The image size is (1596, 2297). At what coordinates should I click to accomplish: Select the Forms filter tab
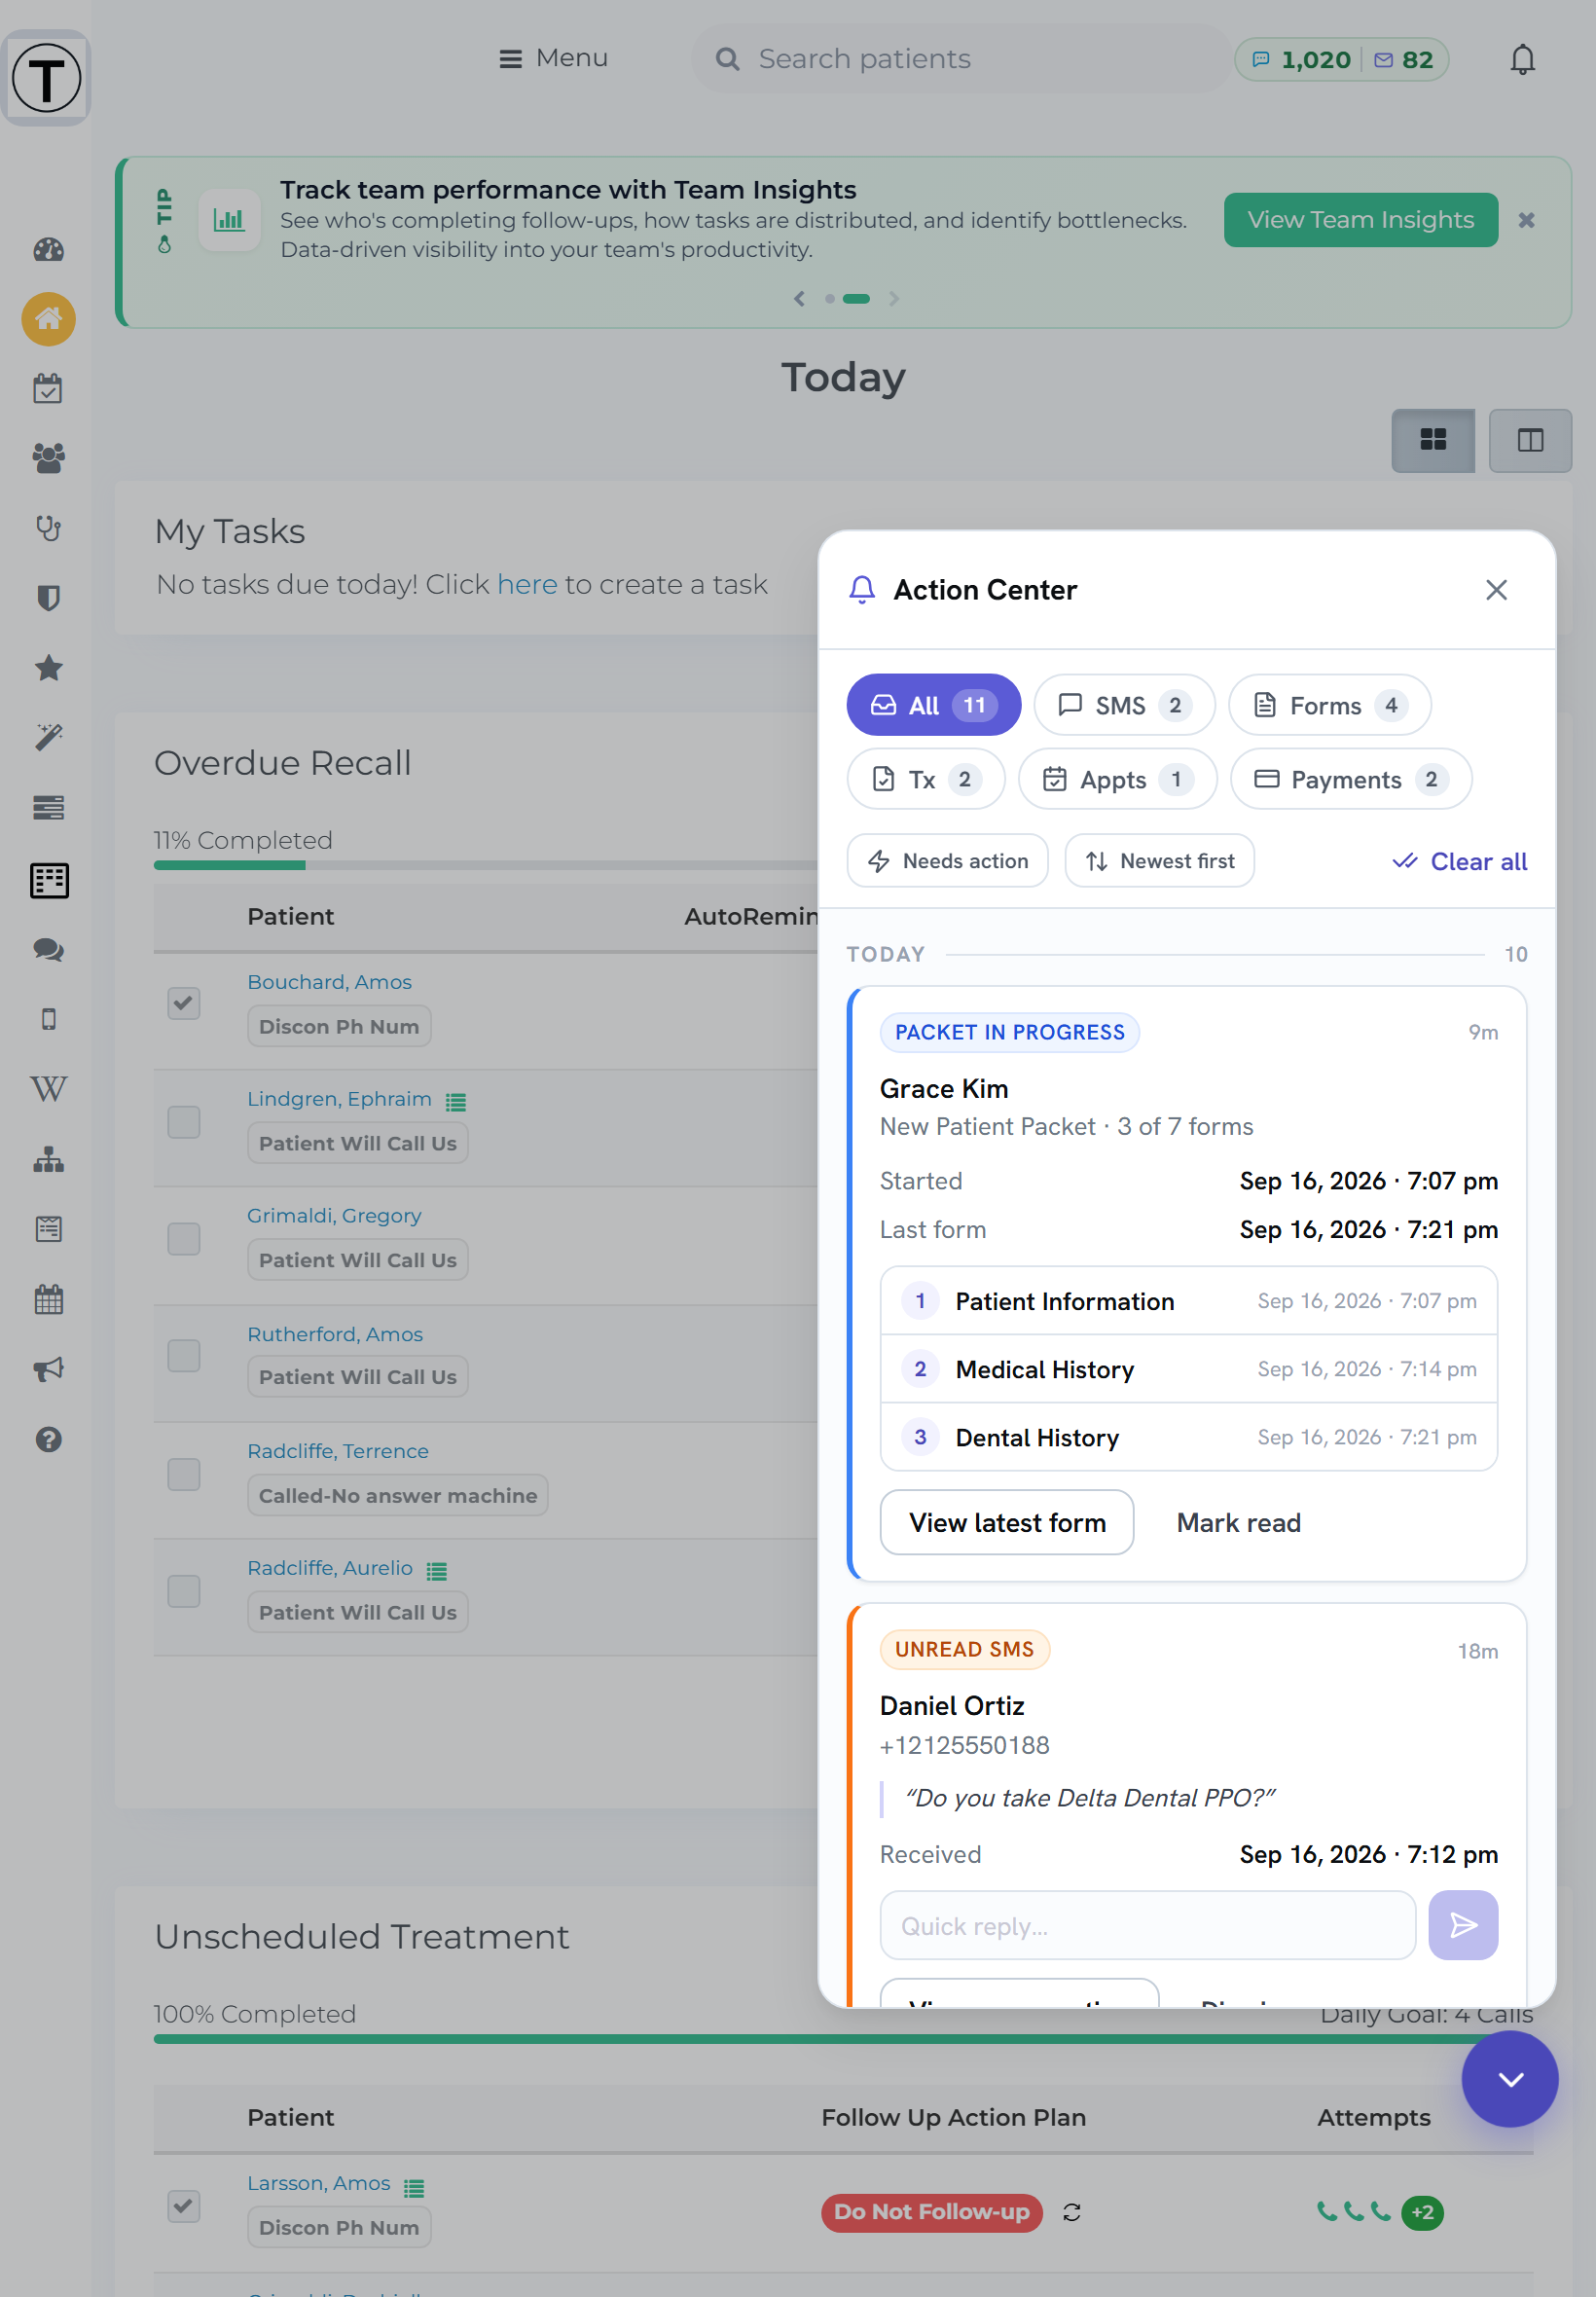pyautogui.click(x=1329, y=705)
